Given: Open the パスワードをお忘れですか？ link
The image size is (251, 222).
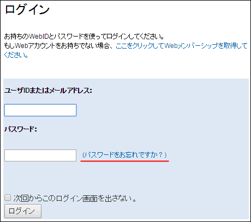Looking at the screenshot, I should pos(124,155).
